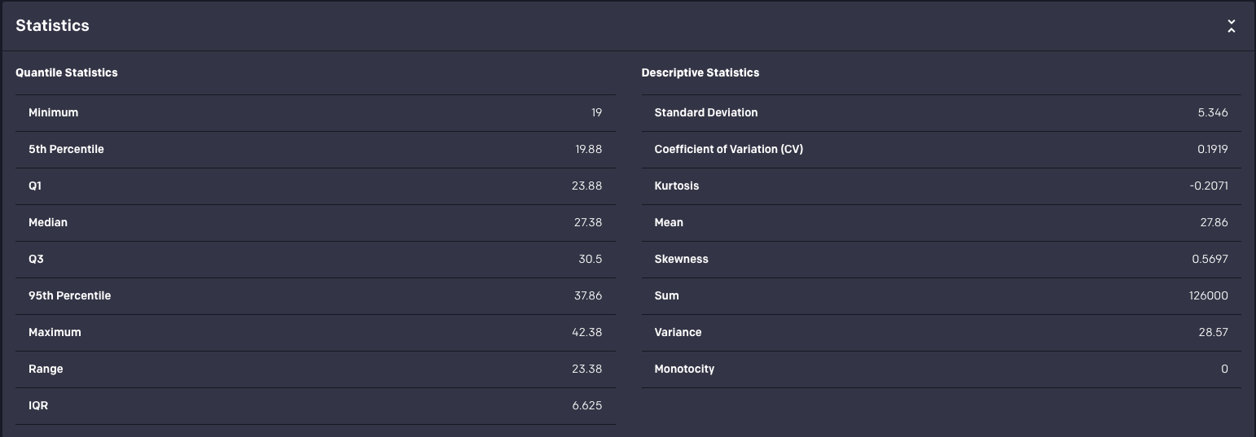Click the 95th Percentile row

click(x=314, y=295)
